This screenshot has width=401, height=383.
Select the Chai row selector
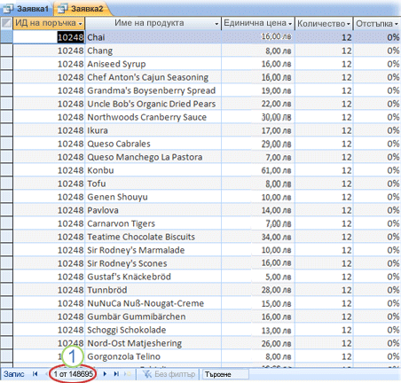[x=6, y=37]
